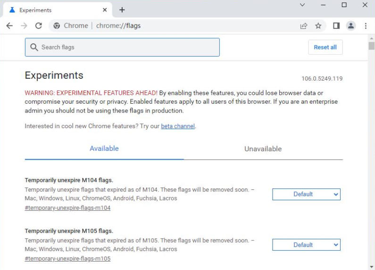Reload the chrome://flags page
The height and width of the screenshot is (270, 375).
click(39, 25)
